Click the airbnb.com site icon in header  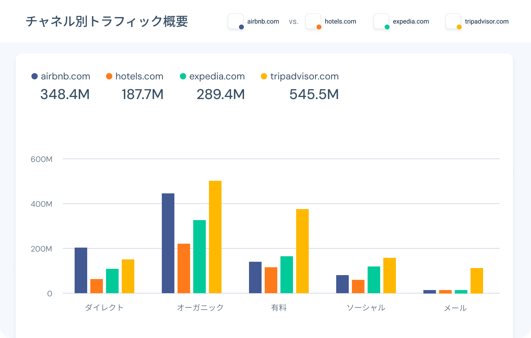pyautogui.click(x=236, y=21)
